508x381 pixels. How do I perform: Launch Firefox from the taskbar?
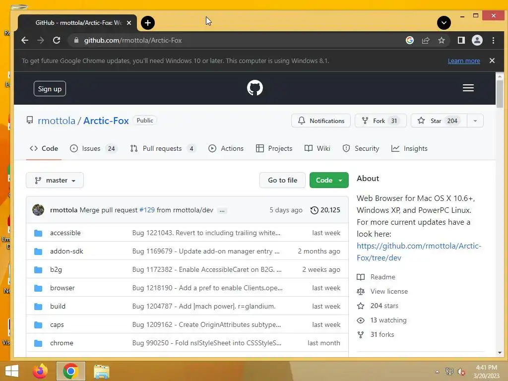pyautogui.click(x=40, y=371)
